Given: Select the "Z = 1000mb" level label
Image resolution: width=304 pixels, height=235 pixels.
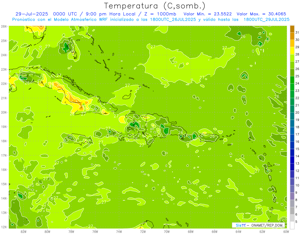Looking at the screenshot, I should [x=160, y=14].
